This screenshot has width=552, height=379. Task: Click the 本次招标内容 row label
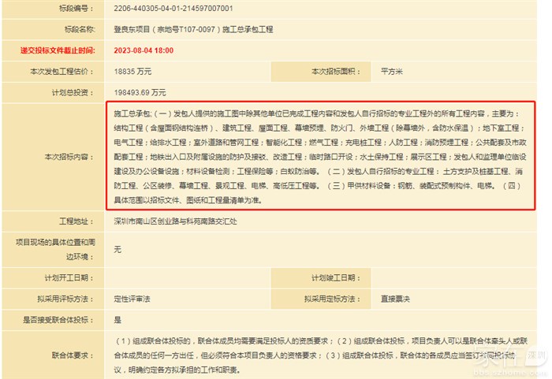tap(58, 156)
